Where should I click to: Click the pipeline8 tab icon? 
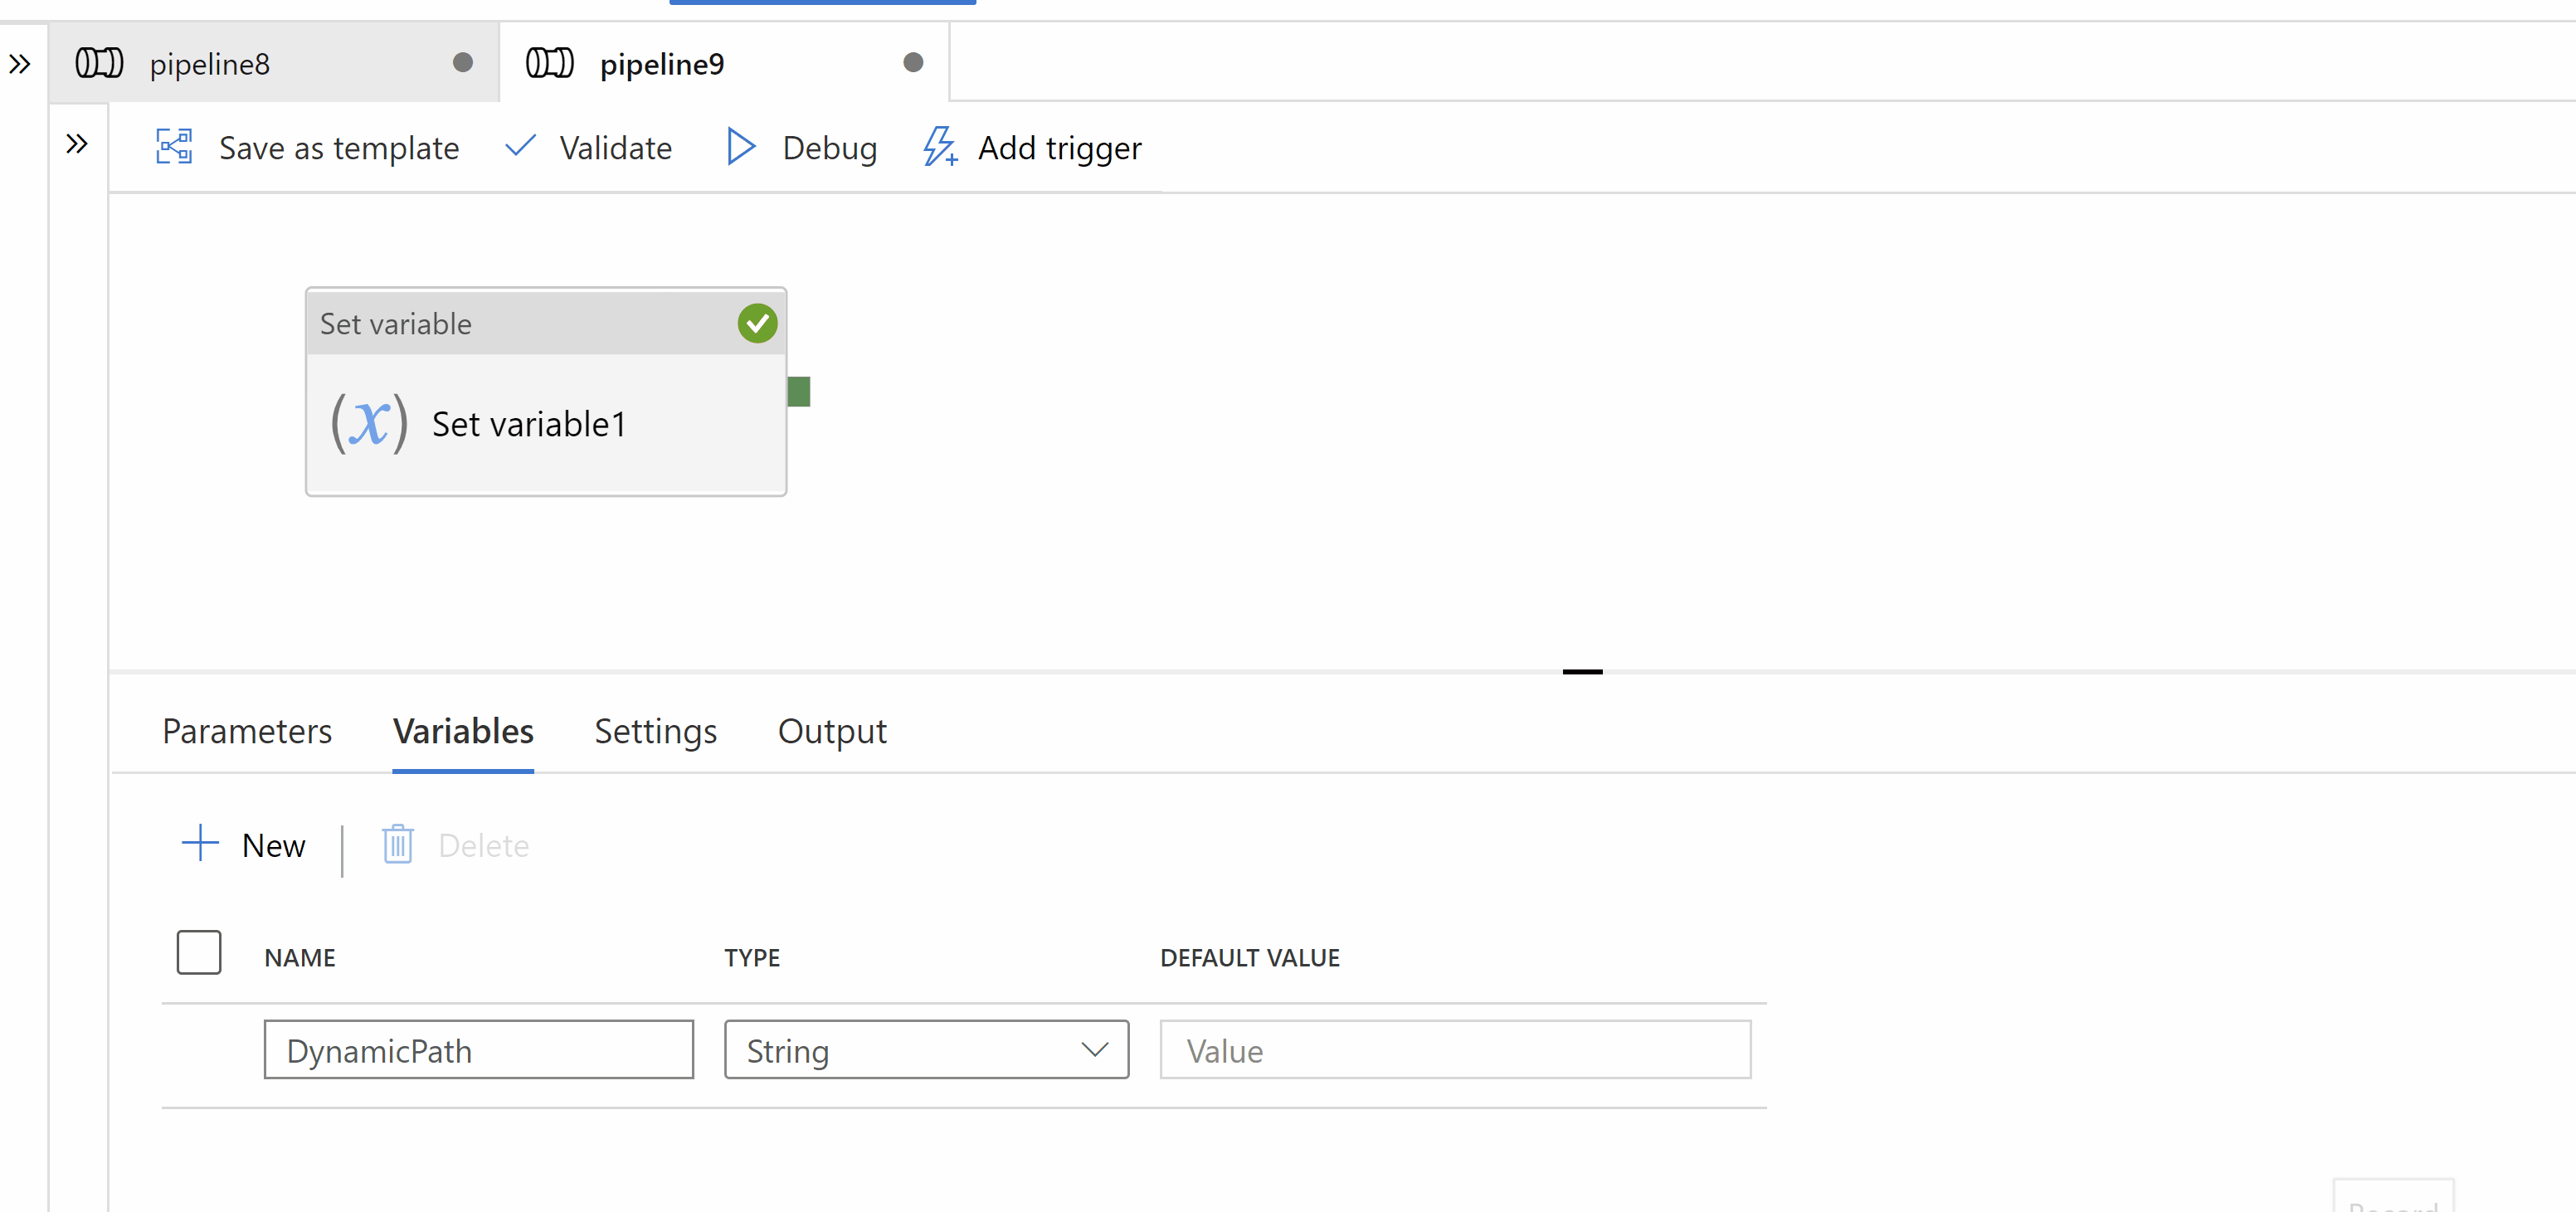[x=99, y=63]
